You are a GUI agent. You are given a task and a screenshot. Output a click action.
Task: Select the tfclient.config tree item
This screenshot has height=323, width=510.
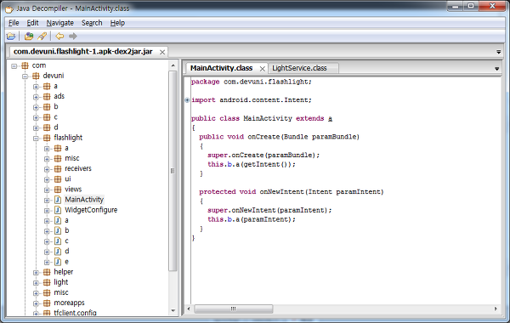pos(75,313)
